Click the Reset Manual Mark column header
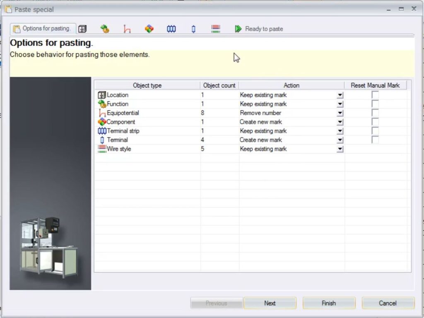The image size is (424, 318). pyautogui.click(x=375, y=85)
